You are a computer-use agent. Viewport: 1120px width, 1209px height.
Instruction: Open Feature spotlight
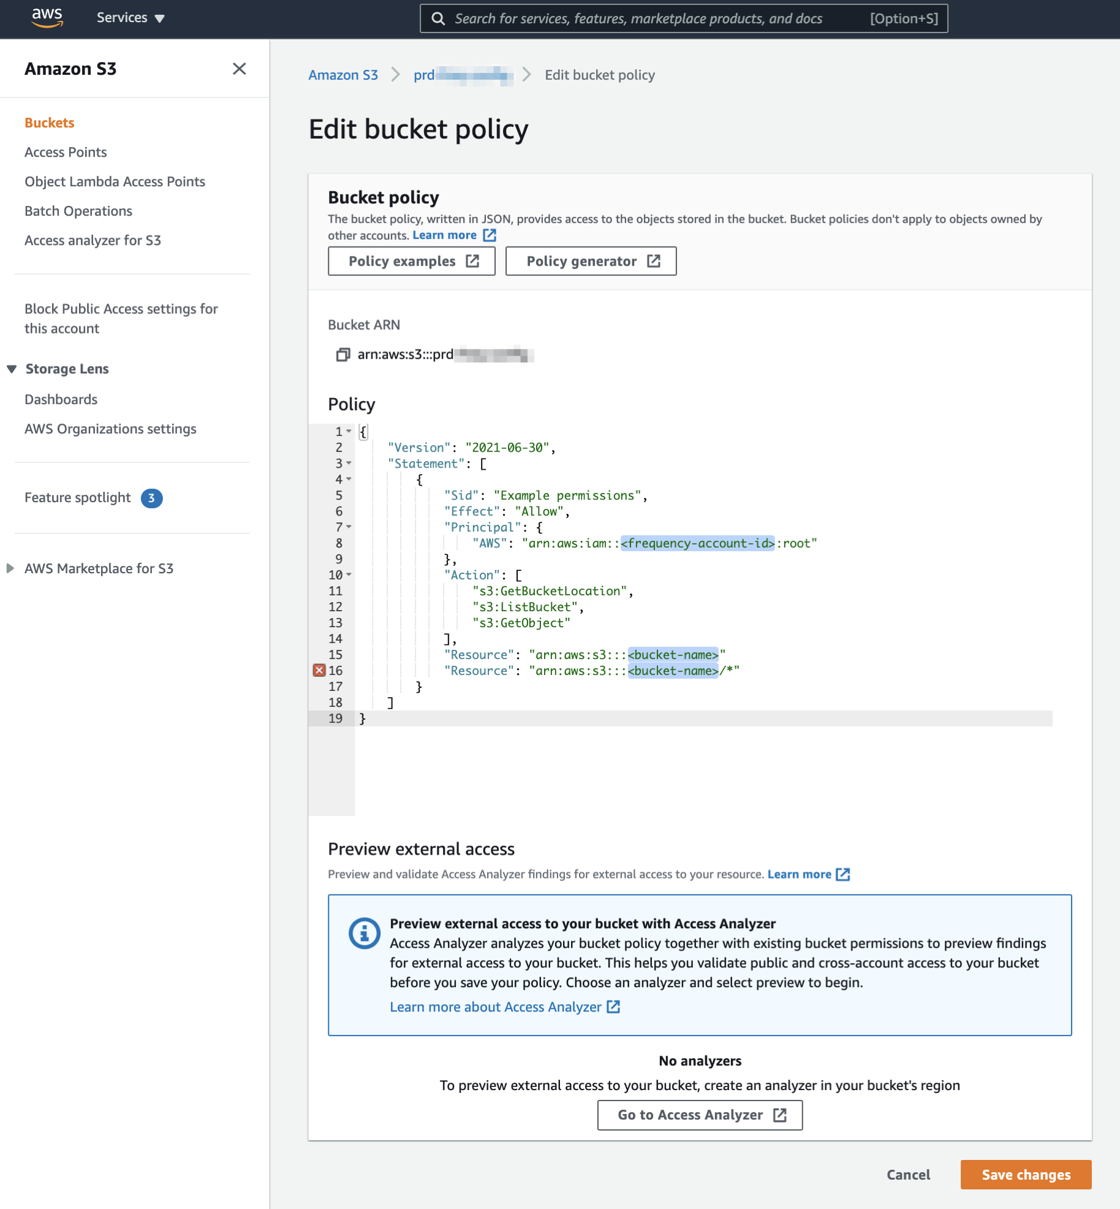click(78, 497)
